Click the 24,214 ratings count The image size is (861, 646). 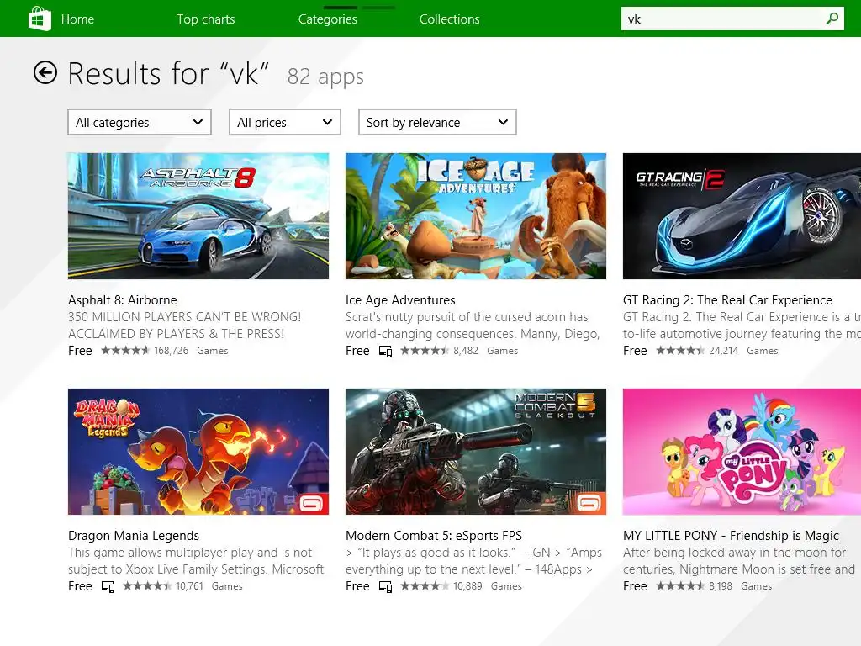click(724, 351)
